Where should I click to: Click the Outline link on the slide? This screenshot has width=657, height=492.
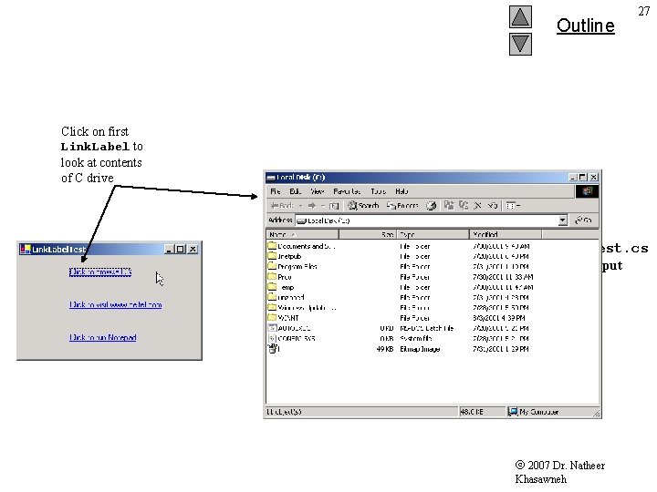585,26
